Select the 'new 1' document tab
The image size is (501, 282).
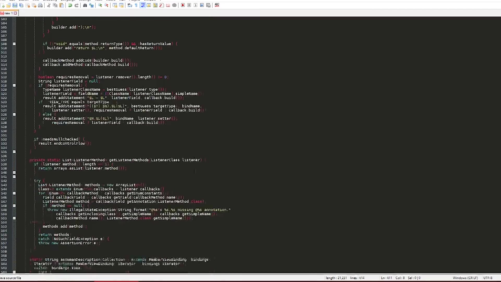point(7,13)
